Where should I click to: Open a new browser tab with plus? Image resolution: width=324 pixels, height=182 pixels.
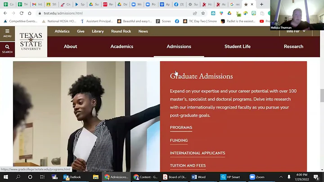click(261, 4)
